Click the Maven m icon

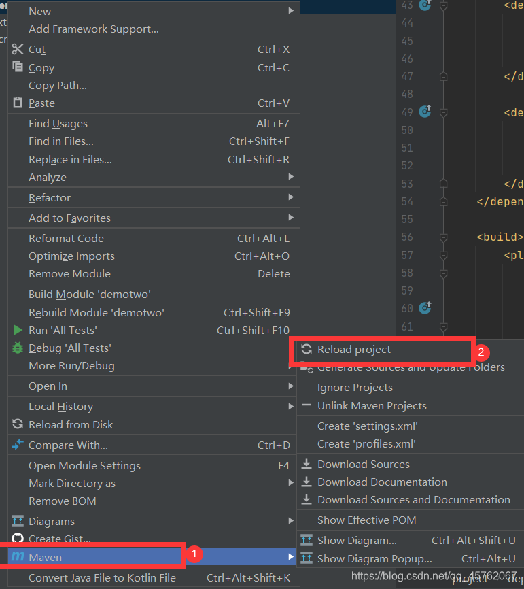pyautogui.click(x=18, y=556)
